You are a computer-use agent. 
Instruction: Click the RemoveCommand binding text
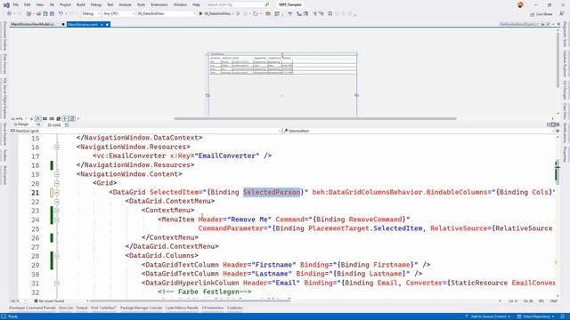pyautogui.click(x=375, y=220)
